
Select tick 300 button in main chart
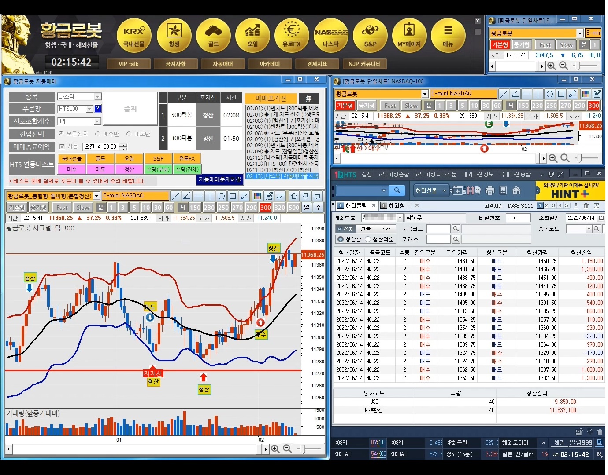[x=266, y=208]
